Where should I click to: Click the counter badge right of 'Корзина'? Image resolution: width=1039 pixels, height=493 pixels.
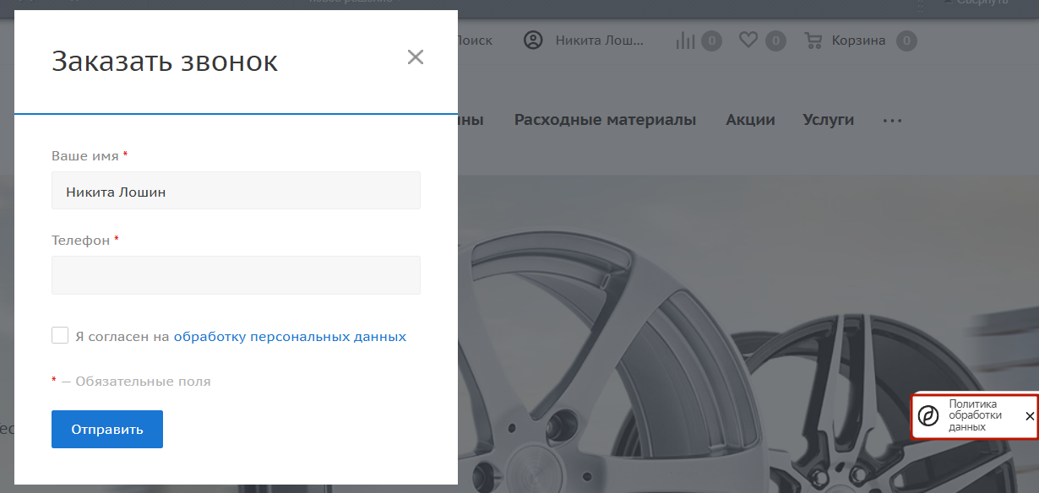click(x=906, y=41)
